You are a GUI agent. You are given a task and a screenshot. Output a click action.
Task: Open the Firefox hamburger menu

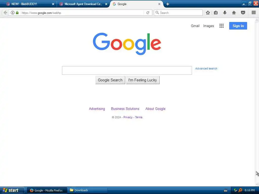pos(254,13)
